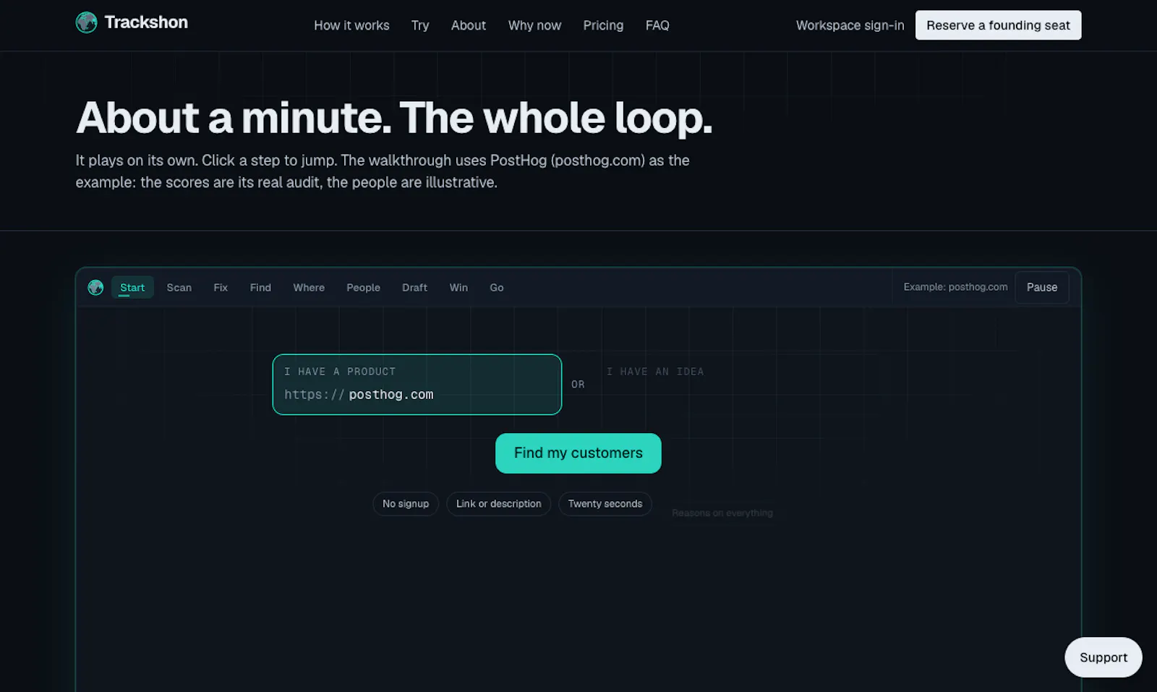Click the I have a product URL field
The width and height of the screenshot is (1157, 692).
pyautogui.click(x=417, y=385)
